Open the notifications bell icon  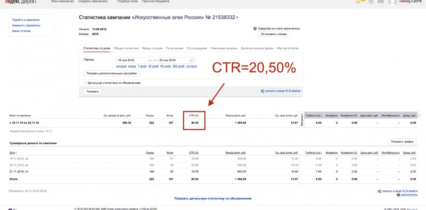click(x=358, y=2)
